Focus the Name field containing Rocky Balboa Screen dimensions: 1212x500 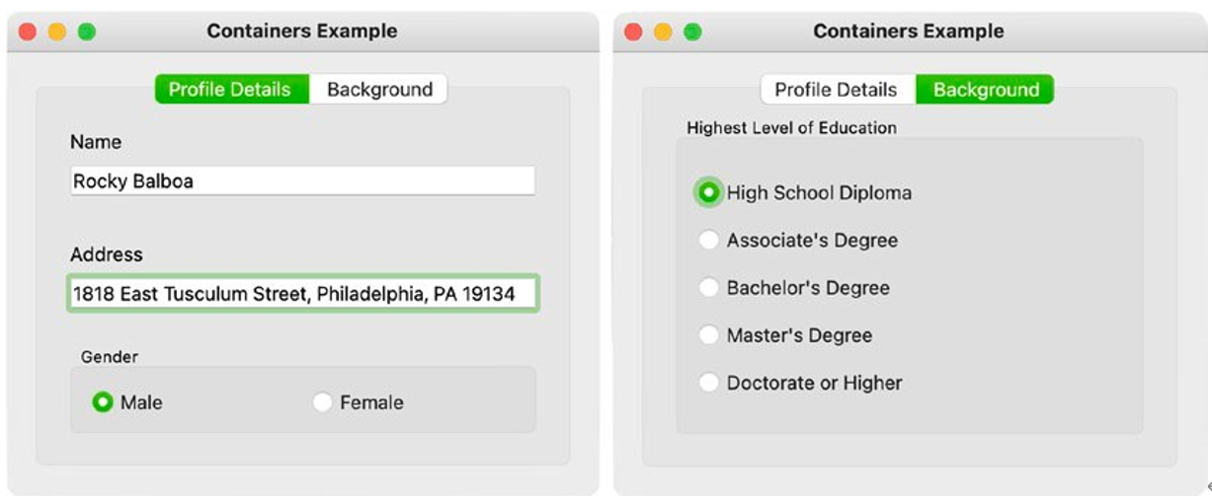(302, 181)
